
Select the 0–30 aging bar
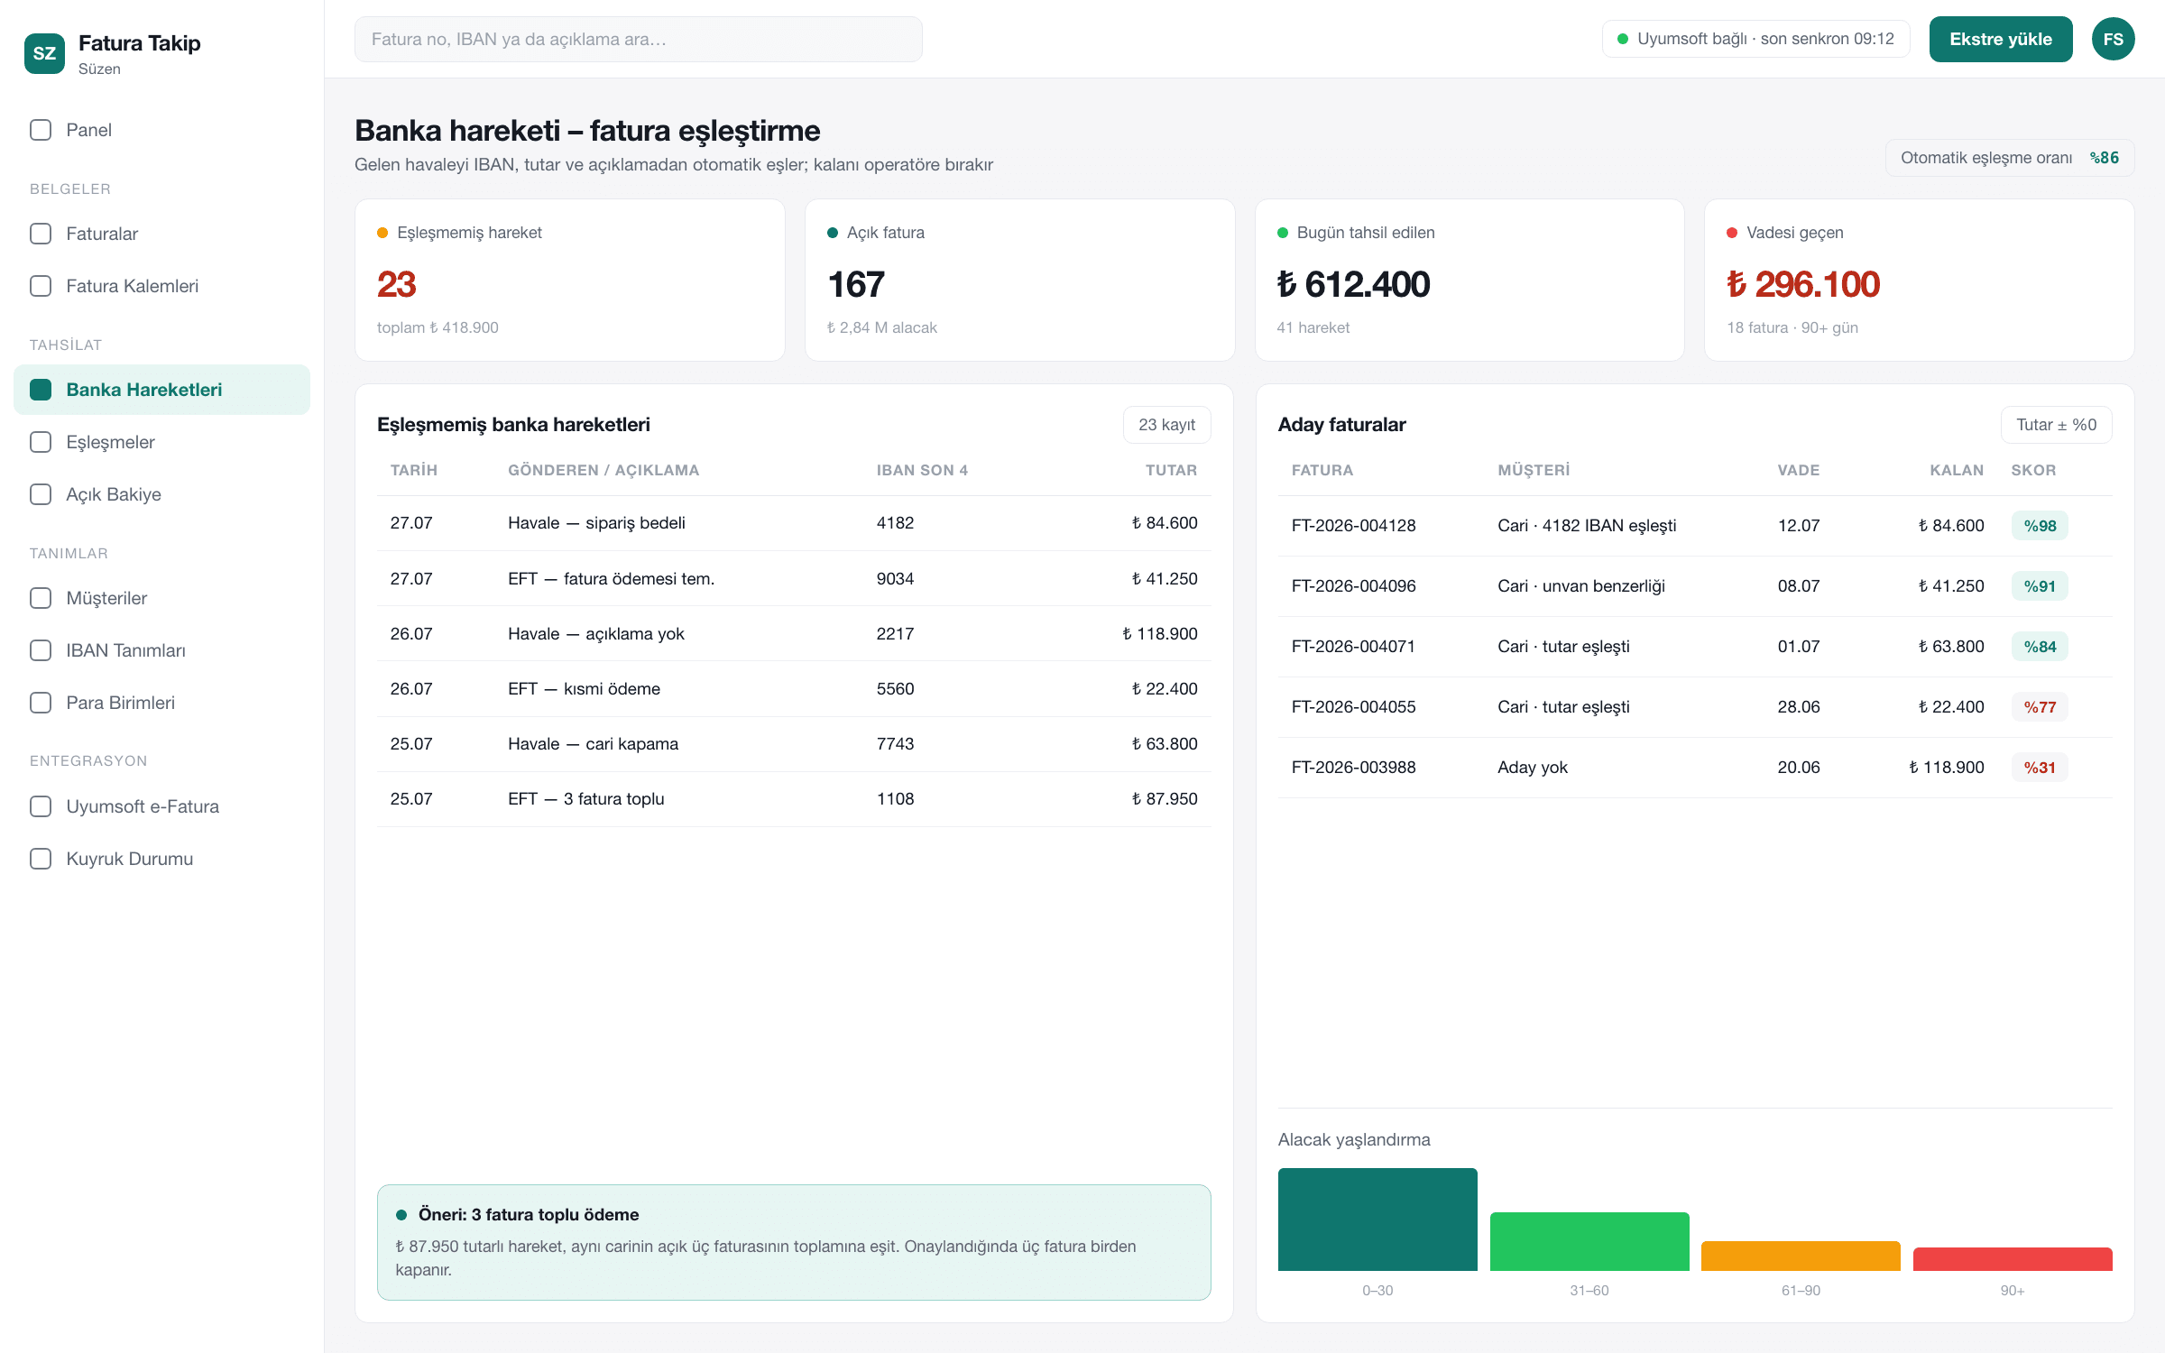pyautogui.click(x=1377, y=1220)
